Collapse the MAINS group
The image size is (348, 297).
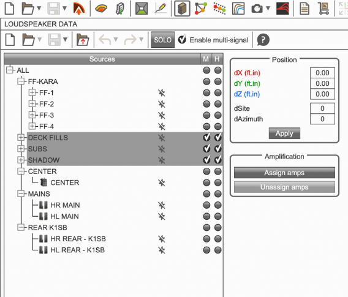tap(21, 194)
